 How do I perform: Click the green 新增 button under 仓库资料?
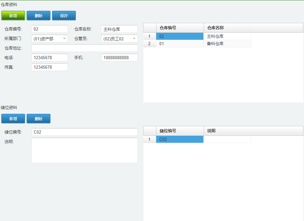click(x=13, y=16)
